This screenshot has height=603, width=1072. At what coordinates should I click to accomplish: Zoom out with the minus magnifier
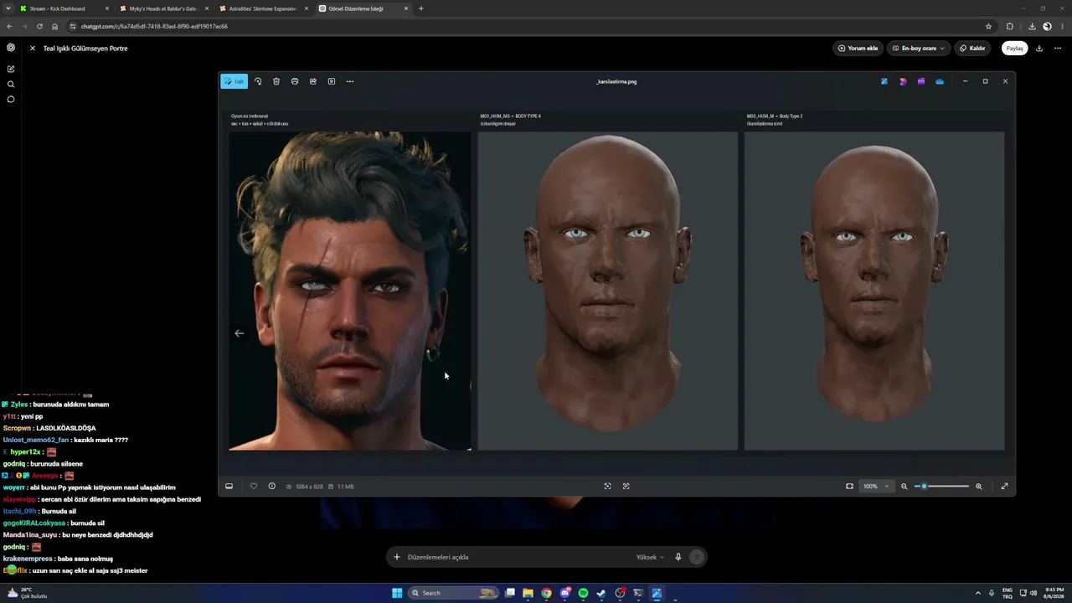(904, 486)
